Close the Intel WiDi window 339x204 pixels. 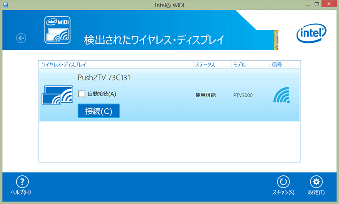[x=330, y=4]
